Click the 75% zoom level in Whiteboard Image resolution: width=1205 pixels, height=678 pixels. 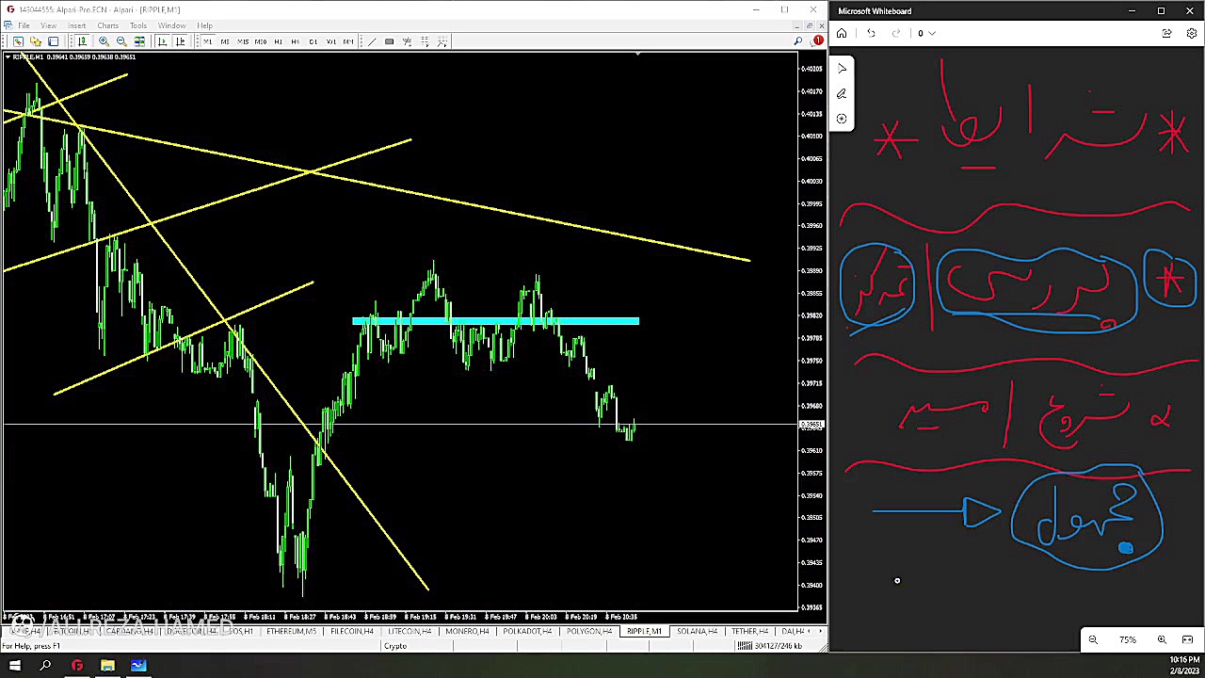coord(1127,640)
